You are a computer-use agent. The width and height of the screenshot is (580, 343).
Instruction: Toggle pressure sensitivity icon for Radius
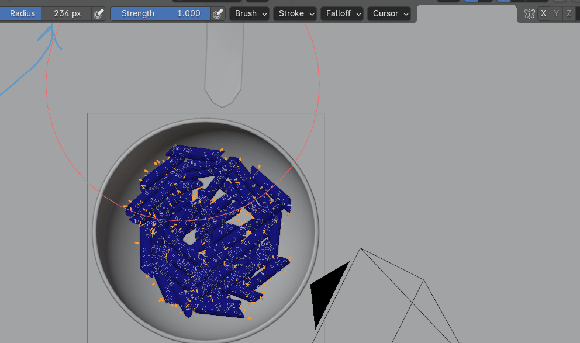coord(99,13)
